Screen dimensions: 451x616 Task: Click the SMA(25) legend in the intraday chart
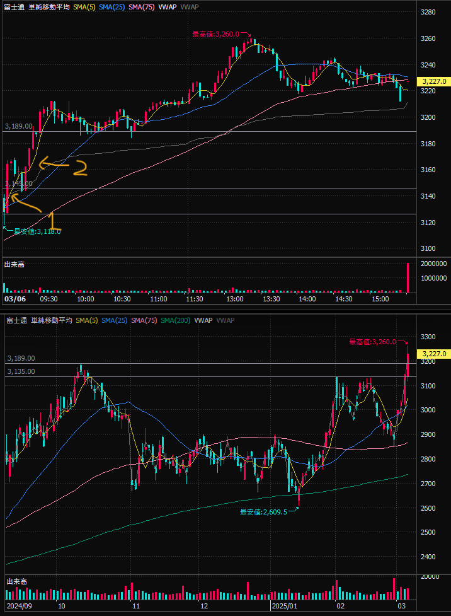112,7
